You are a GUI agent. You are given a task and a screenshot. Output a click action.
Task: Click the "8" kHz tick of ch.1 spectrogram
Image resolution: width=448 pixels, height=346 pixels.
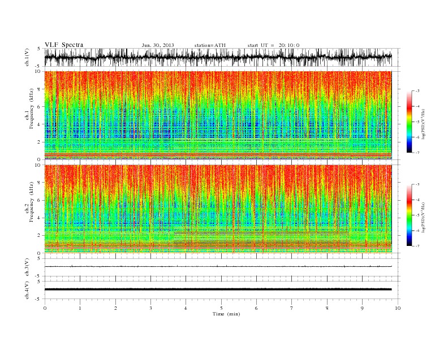[39, 89]
